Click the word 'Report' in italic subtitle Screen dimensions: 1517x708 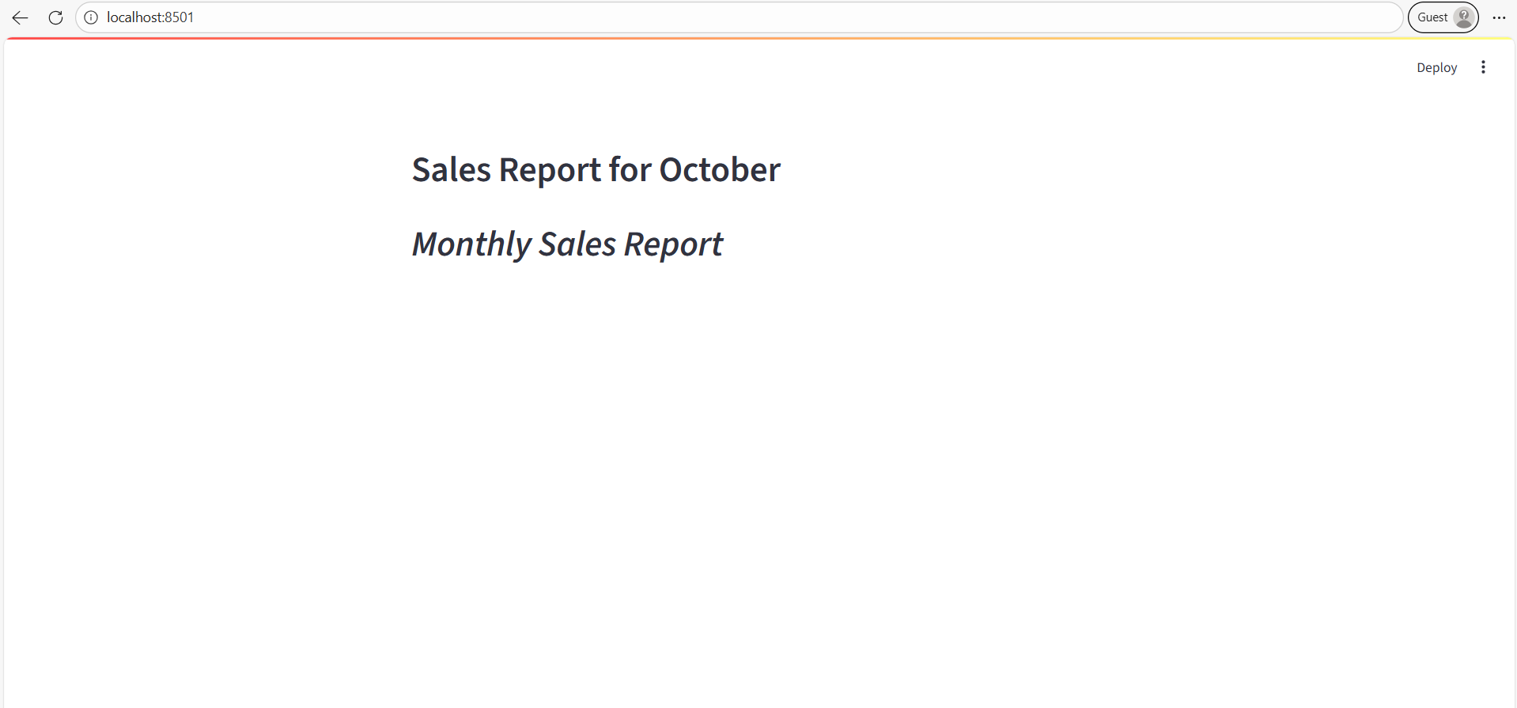pyautogui.click(x=673, y=244)
